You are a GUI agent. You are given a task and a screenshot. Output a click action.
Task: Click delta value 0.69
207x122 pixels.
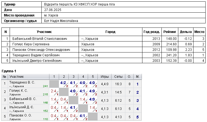pos(189,44)
